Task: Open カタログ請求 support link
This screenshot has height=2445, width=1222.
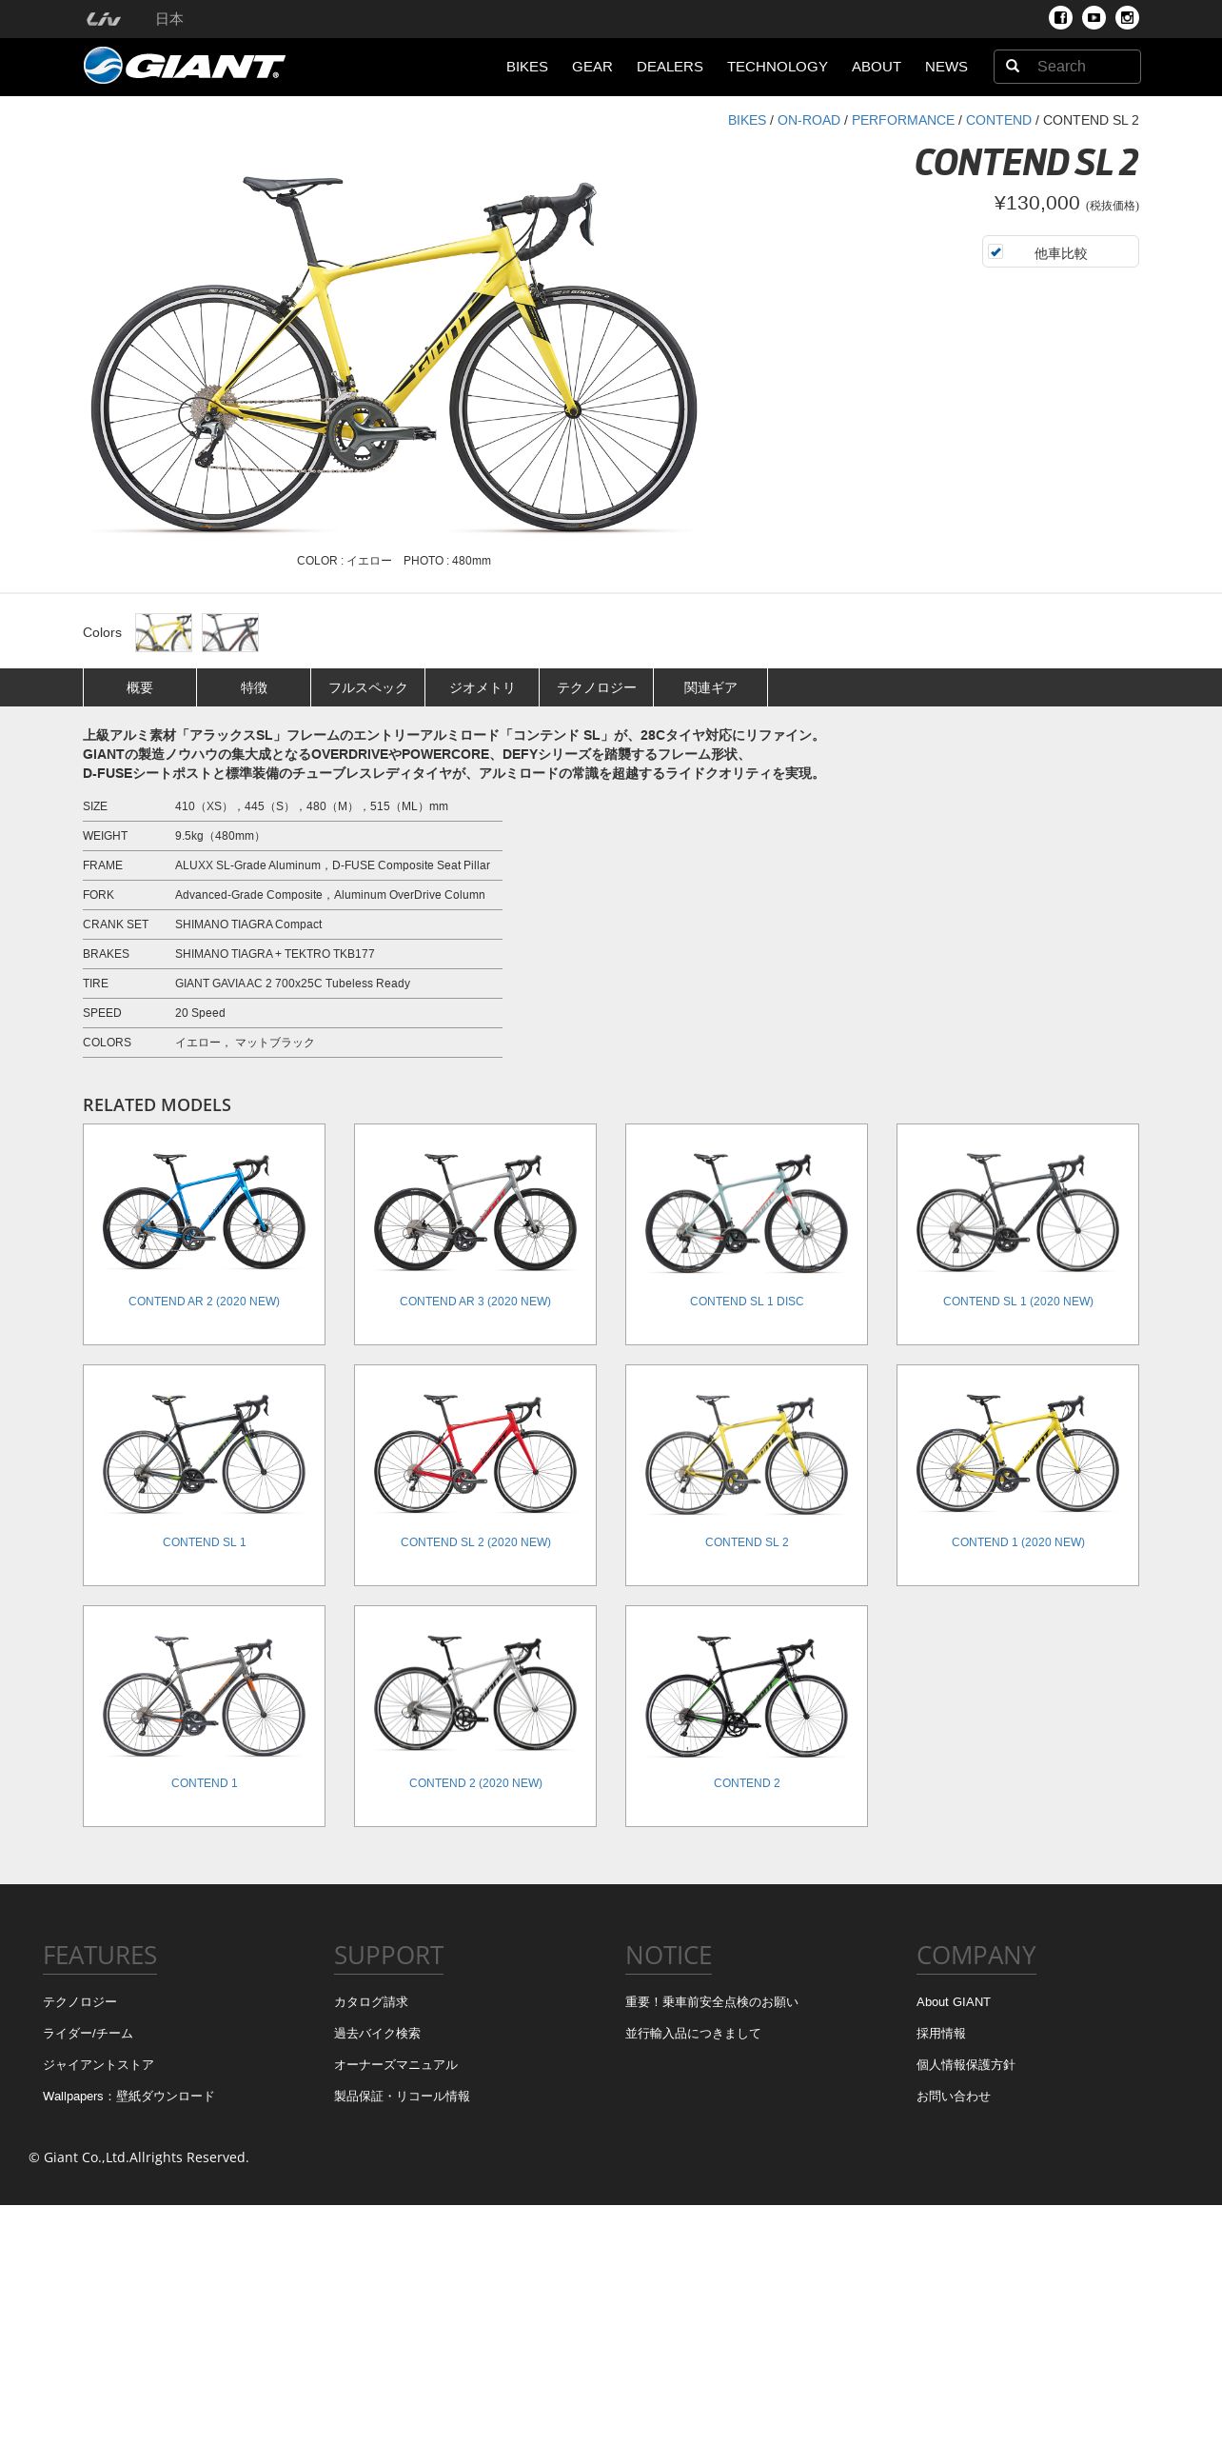Action: [371, 2001]
